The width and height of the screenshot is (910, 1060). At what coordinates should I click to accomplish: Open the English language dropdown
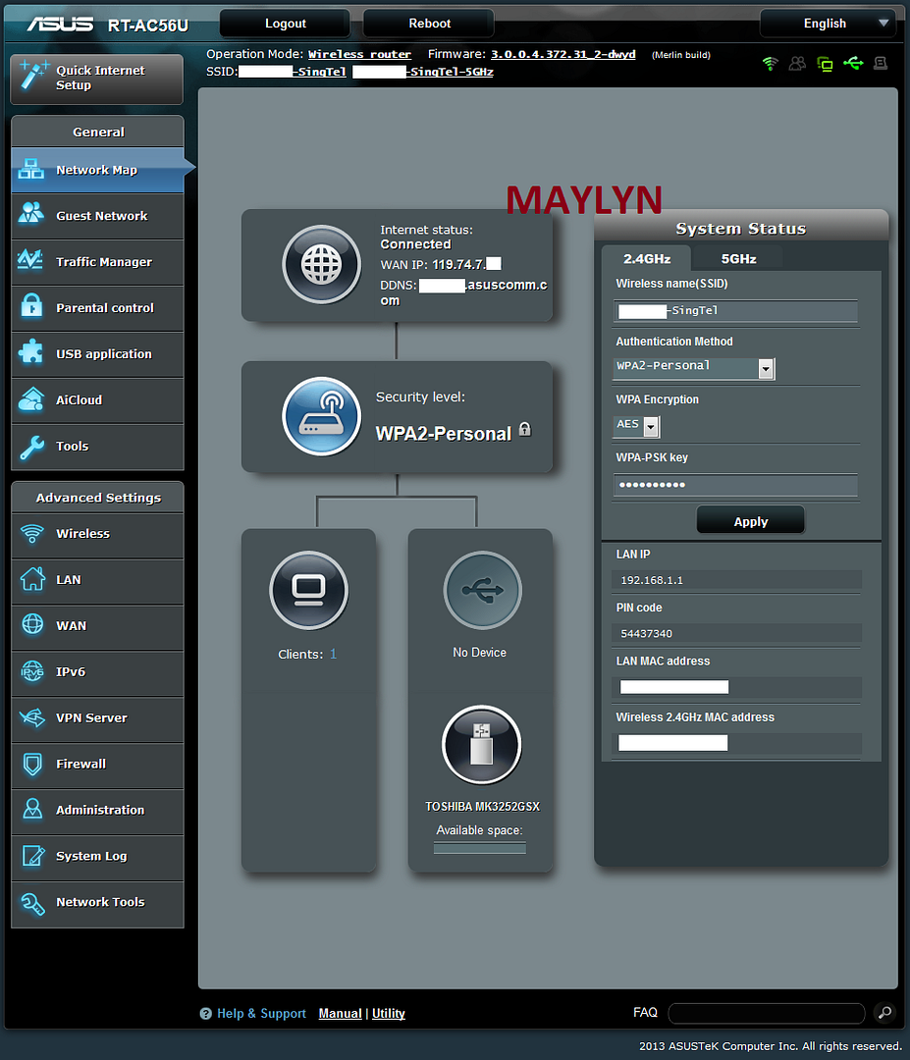tap(826, 24)
